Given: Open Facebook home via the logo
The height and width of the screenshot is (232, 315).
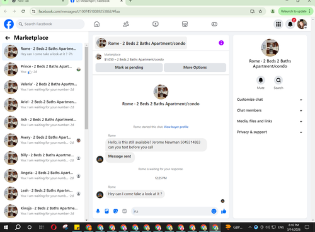Looking at the screenshot, I should pyautogui.click(x=9, y=24).
